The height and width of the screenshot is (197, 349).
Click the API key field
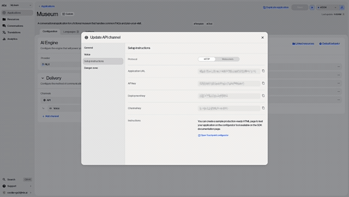(x=229, y=83)
